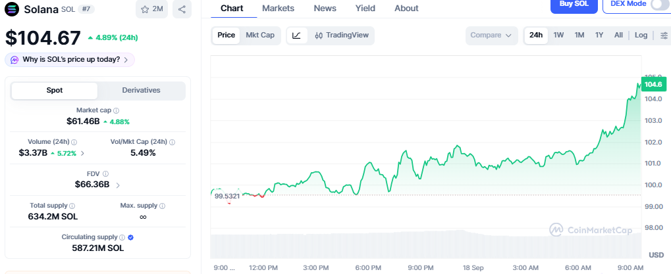Click the 4.89% (24h) change indicator

point(113,37)
